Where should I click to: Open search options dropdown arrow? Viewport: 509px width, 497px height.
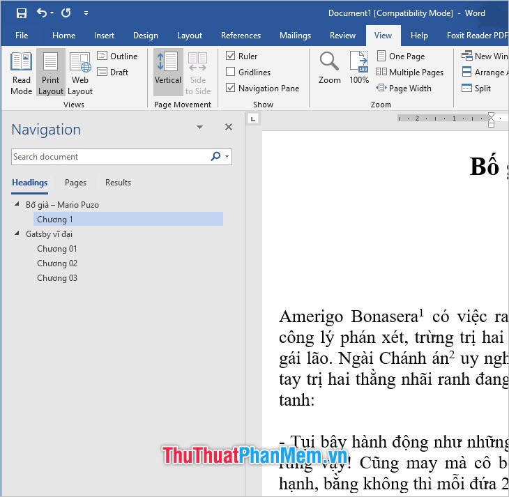(227, 156)
